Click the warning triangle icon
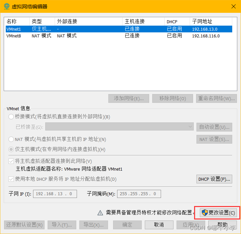The height and width of the screenshot is (234, 241). point(100,213)
